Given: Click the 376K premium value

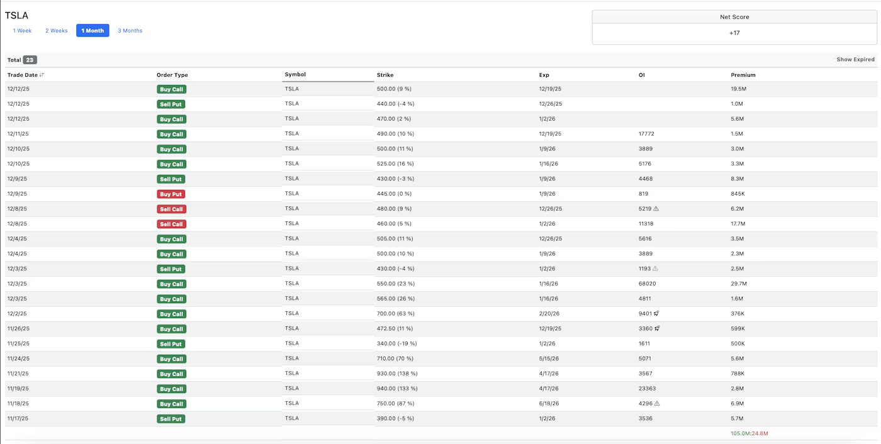Looking at the screenshot, I should pyautogui.click(x=738, y=313).
